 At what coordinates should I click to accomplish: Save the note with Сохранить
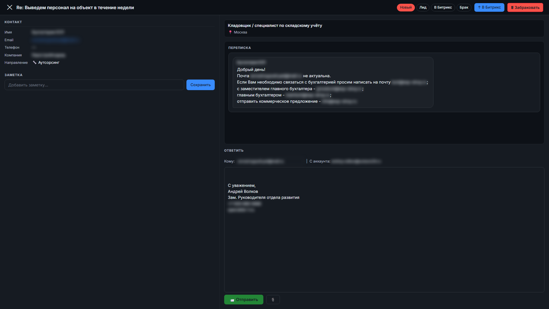click(x=200, y=85)
